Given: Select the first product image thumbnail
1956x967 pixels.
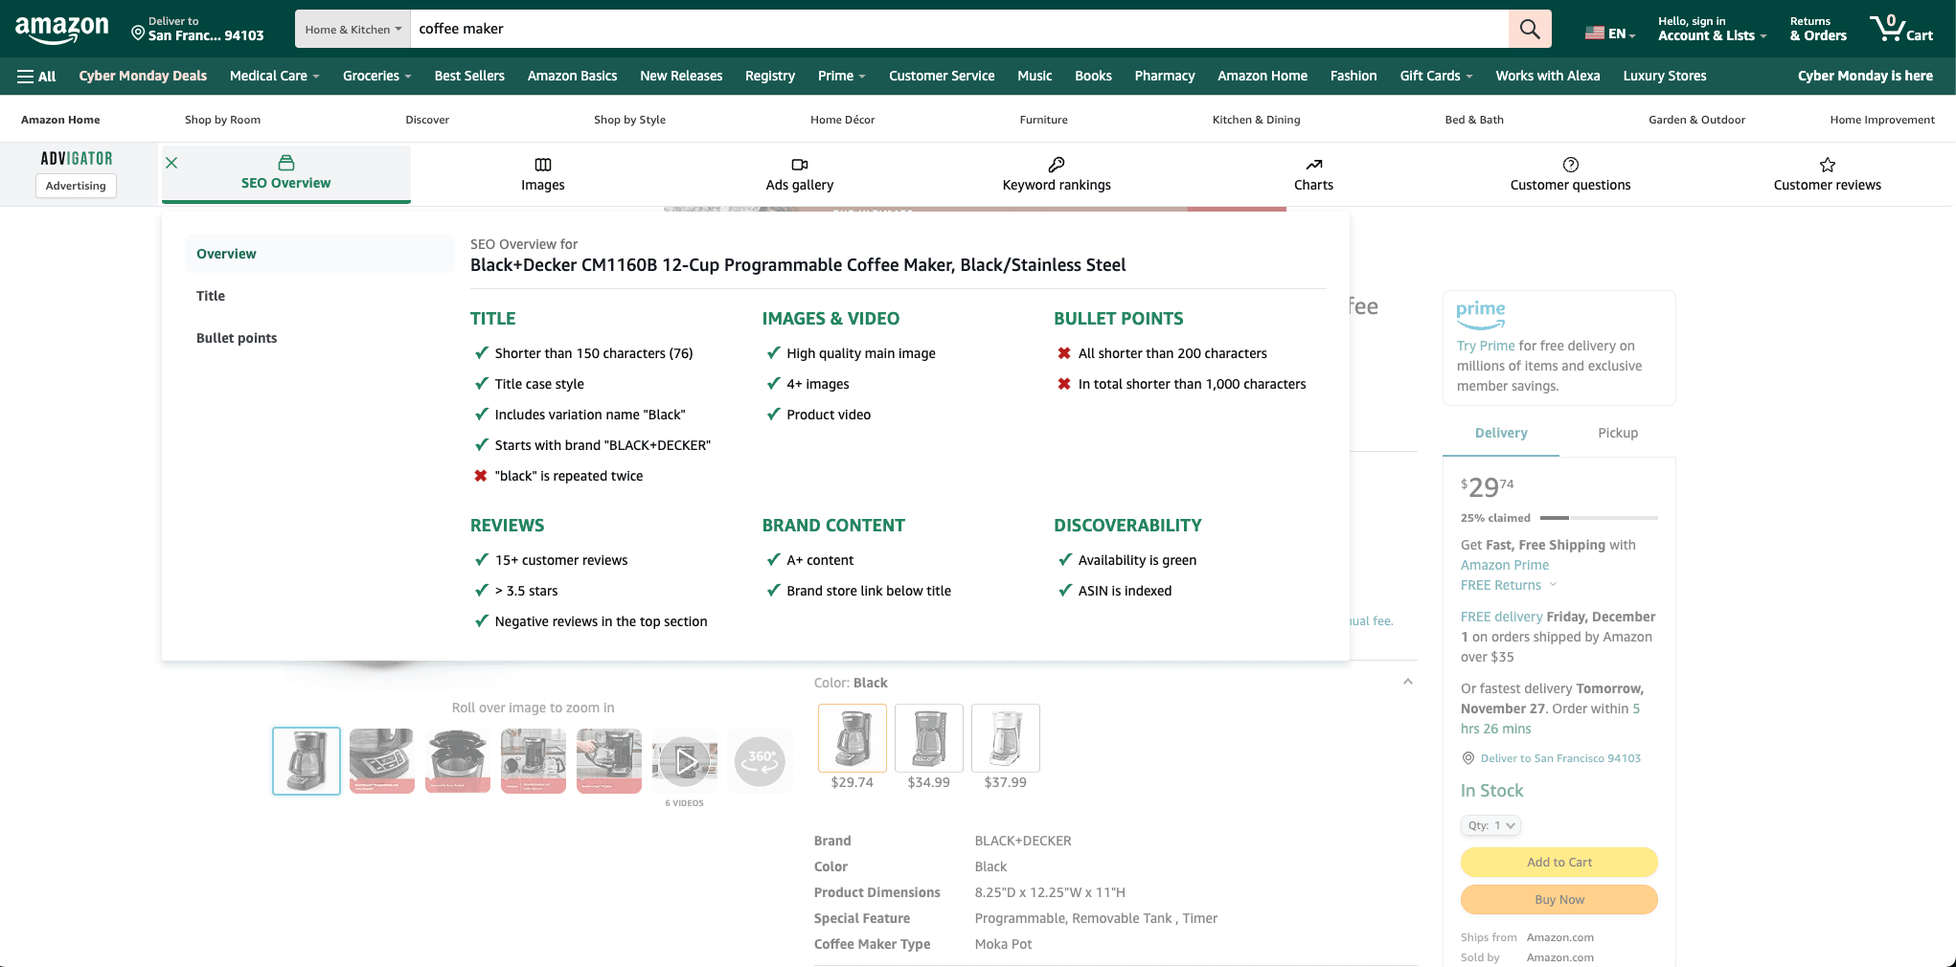Looking at the screenshot, I should [307, 761].
